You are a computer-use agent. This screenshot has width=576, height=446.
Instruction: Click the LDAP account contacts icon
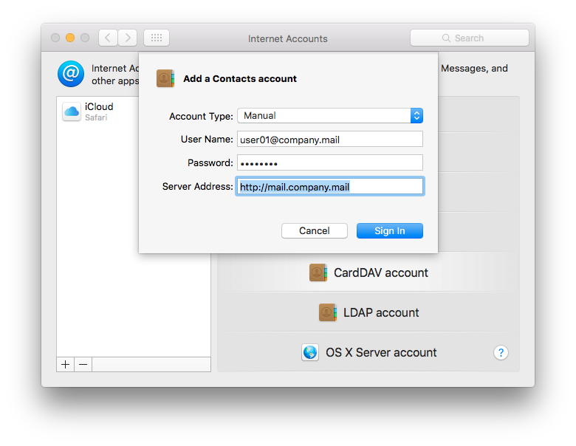point(328,312)
